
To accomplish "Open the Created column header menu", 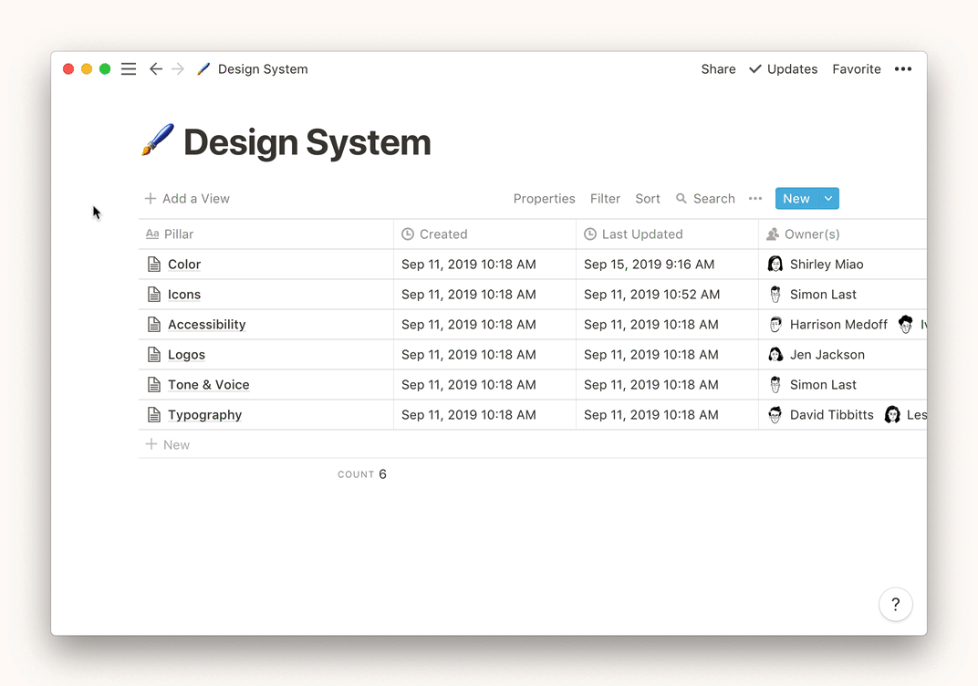I will coord(443,234).
